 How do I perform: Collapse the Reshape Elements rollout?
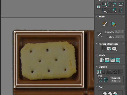97,44
